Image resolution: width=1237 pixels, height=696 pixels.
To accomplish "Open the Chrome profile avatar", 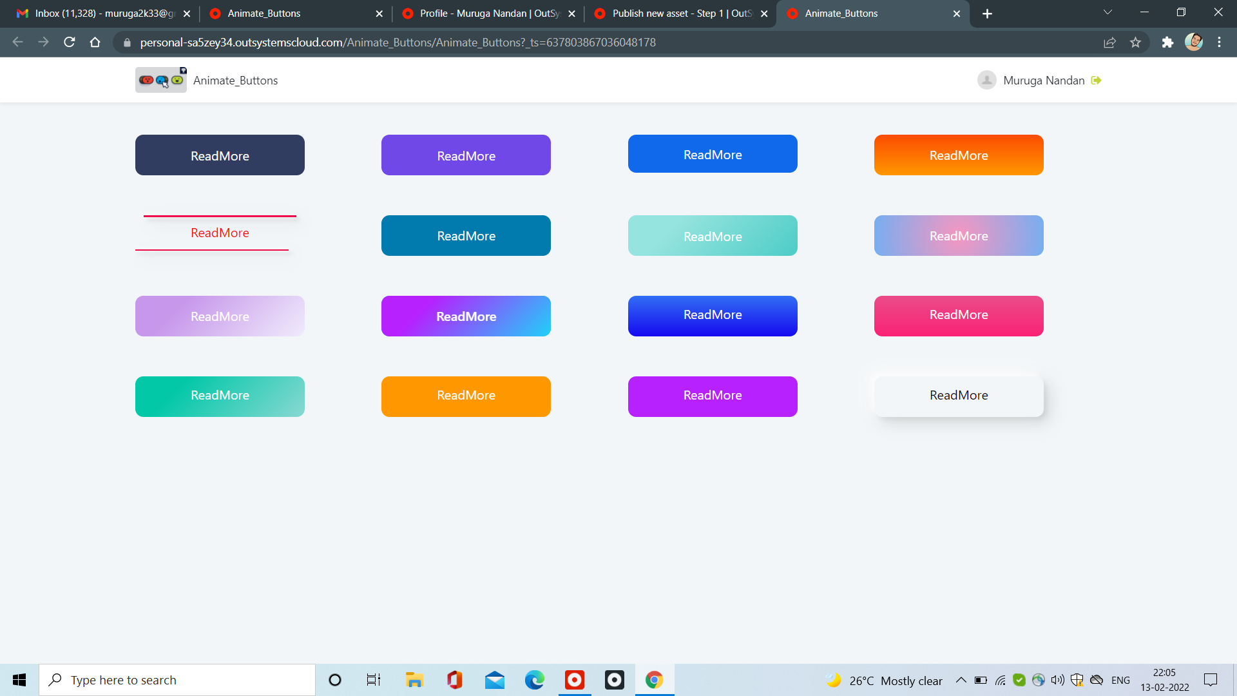I will coord(1194,43).
